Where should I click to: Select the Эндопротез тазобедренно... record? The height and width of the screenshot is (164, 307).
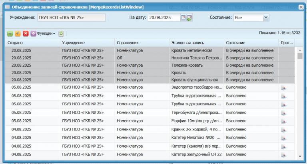[x=150, y=87]
